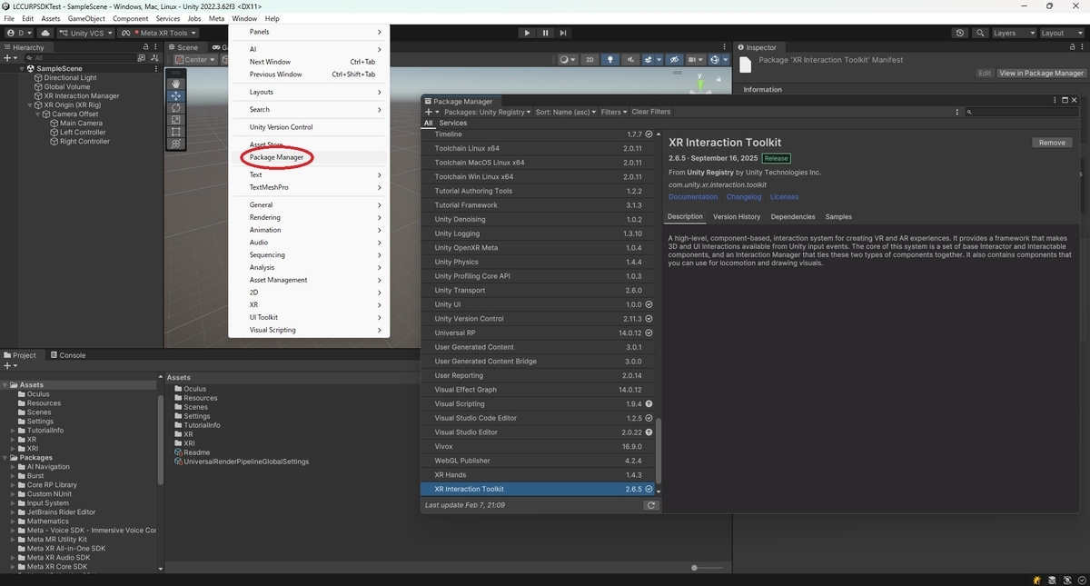Viewport: 1090px width, 586px height.
Task: Click View in Package Manager button
Action: tap(1041, 73)
